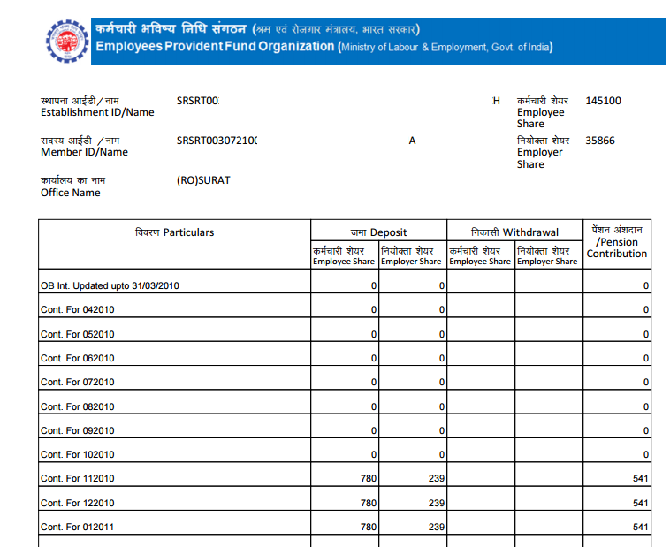The image size is (670, 547).
Task: Click the 'Employee Share' label beside 145100
Action: pyautogui.click(x=541, y=118)
